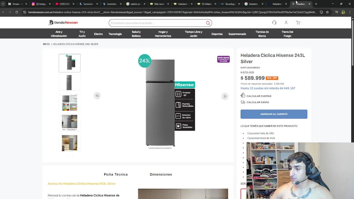
Task: Open the Electro menu
Action: (x=98, y=34)
